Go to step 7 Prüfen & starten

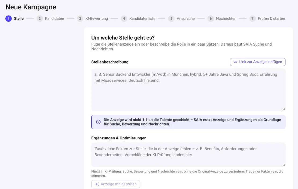pos(267,18)
